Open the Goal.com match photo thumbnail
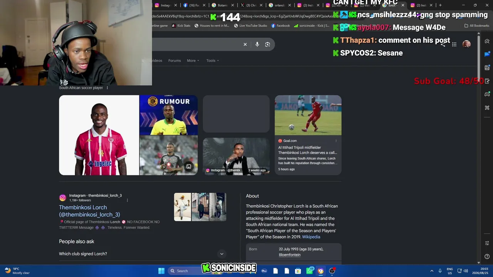 (x=308, y=115)
